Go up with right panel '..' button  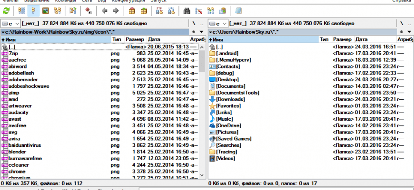[409, 24]
